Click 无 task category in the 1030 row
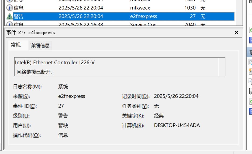This screenshot has width=252, height=154. coord(203,8)
